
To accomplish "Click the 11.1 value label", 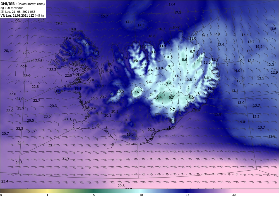I will click(163, 46).
